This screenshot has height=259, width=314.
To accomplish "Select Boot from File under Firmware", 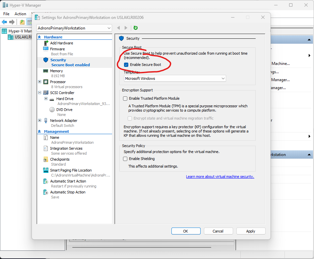I will tap(62, 54).
